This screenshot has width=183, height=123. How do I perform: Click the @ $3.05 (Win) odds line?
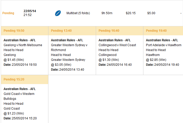[x=61, y=65]
